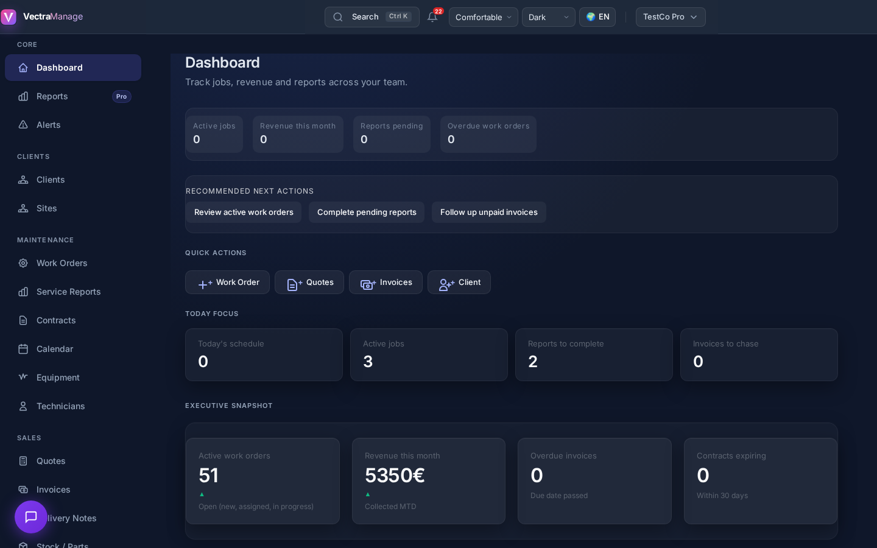
Task: Open Active work orders 51 card
Action: point(262,481)
